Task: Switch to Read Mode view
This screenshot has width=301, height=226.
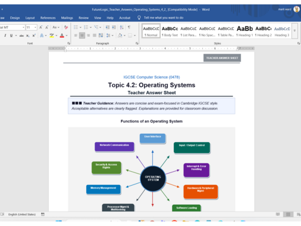Action: tap(278, 215)
